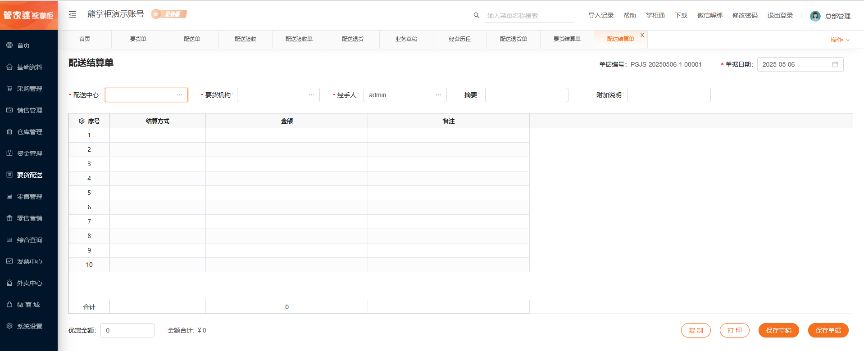Click the 销售管理 sidebar icon

(x=9, y=110)
